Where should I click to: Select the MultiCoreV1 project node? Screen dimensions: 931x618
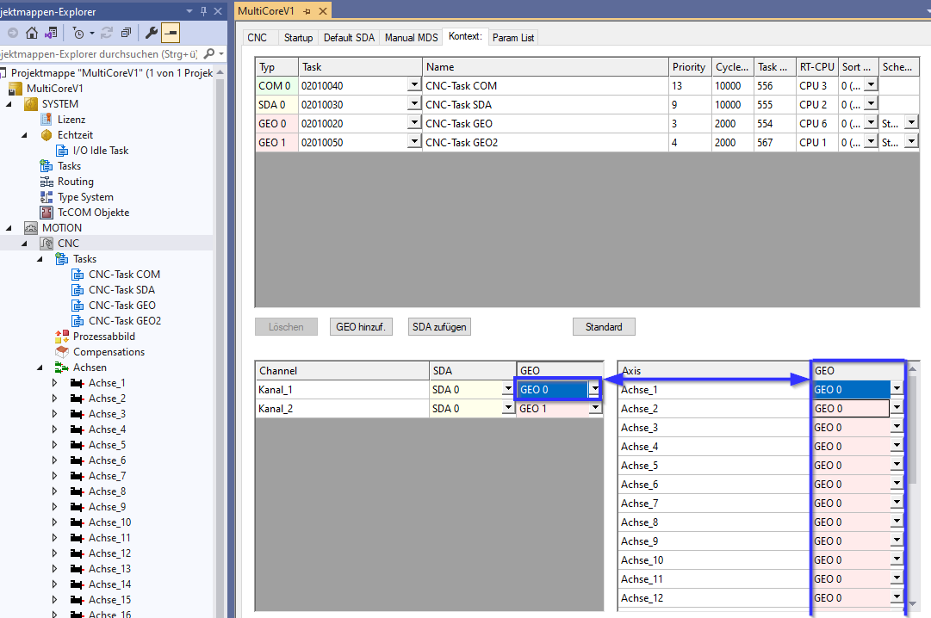pos(54,89)
